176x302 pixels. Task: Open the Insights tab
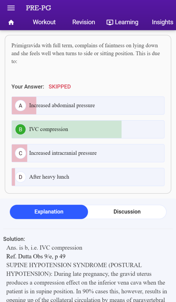pos(163,22)
